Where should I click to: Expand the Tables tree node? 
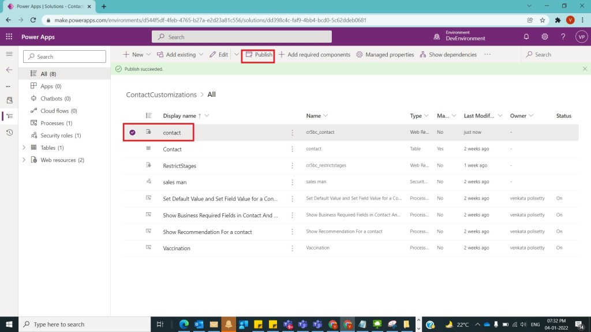(x=24, y=148)
